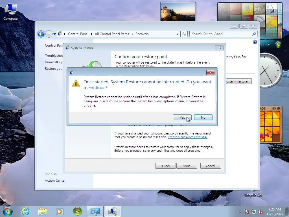Open Action Center link in sidebar
The image size is (289, 217).
click(x=55, y=181)
